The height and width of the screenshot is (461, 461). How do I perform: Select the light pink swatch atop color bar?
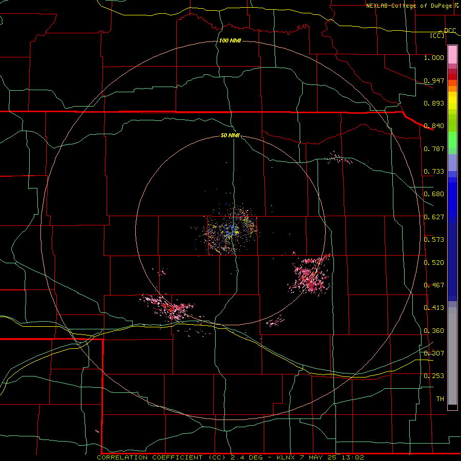point(452,55)
